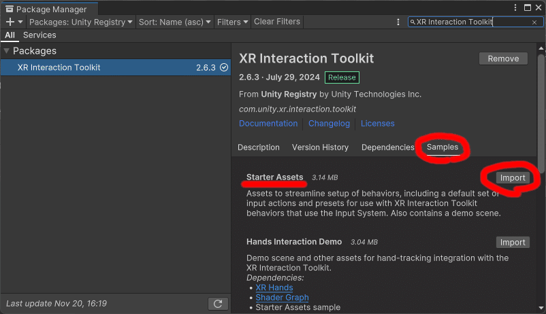Click the XR Interaction Toolkit search field
This screenshot has width=546, height=314.
click(475, 22)
